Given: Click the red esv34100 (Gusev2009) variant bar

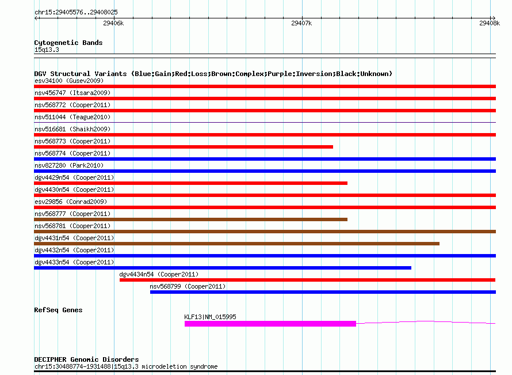Looking at the screenshot, I should [x=265, y=86].
